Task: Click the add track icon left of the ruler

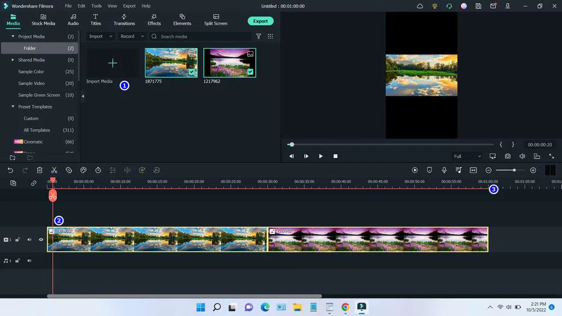Action: tap(13, 183)
